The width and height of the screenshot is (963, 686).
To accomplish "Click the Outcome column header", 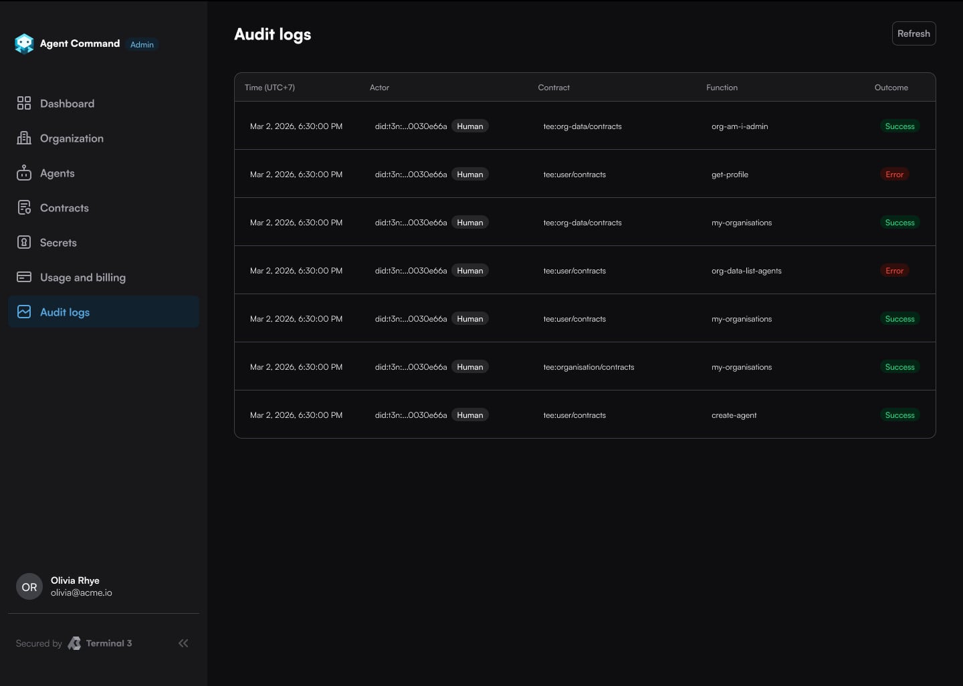I will [891, 88].
